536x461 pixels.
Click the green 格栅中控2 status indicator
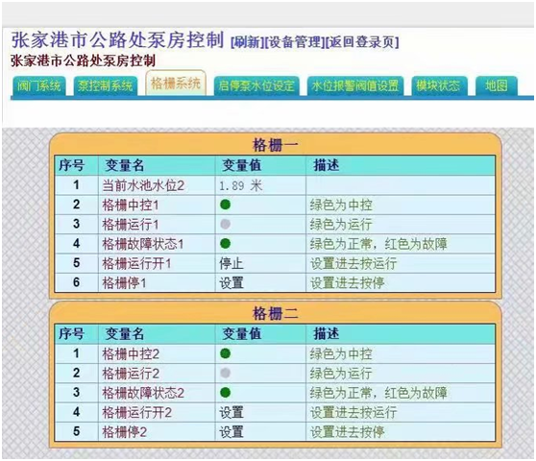coord(226,353)
